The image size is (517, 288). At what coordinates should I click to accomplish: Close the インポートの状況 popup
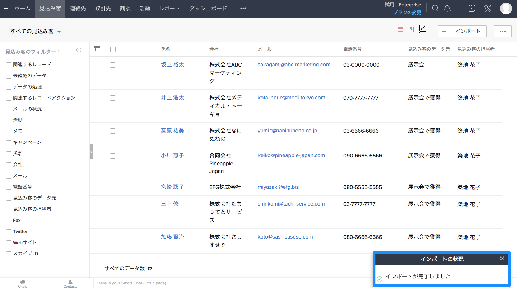click(x=502, y=259)
